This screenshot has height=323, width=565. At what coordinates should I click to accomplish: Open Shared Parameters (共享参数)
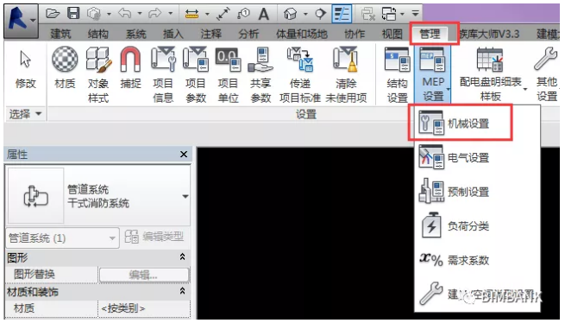coord(261,75)
